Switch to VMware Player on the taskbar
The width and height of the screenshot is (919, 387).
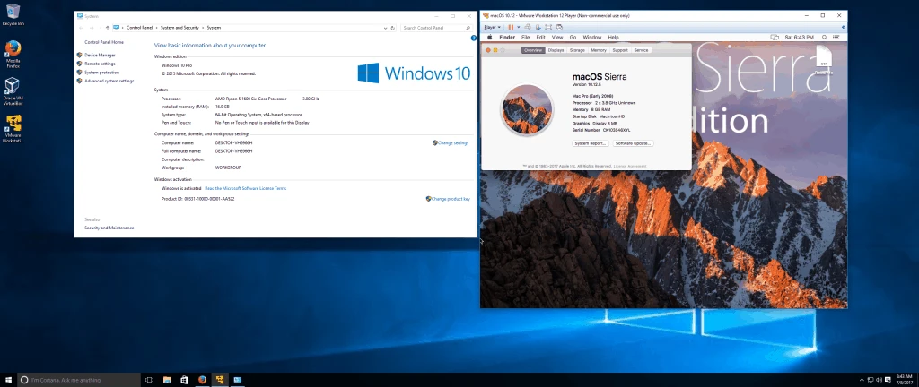coord(220,380)
